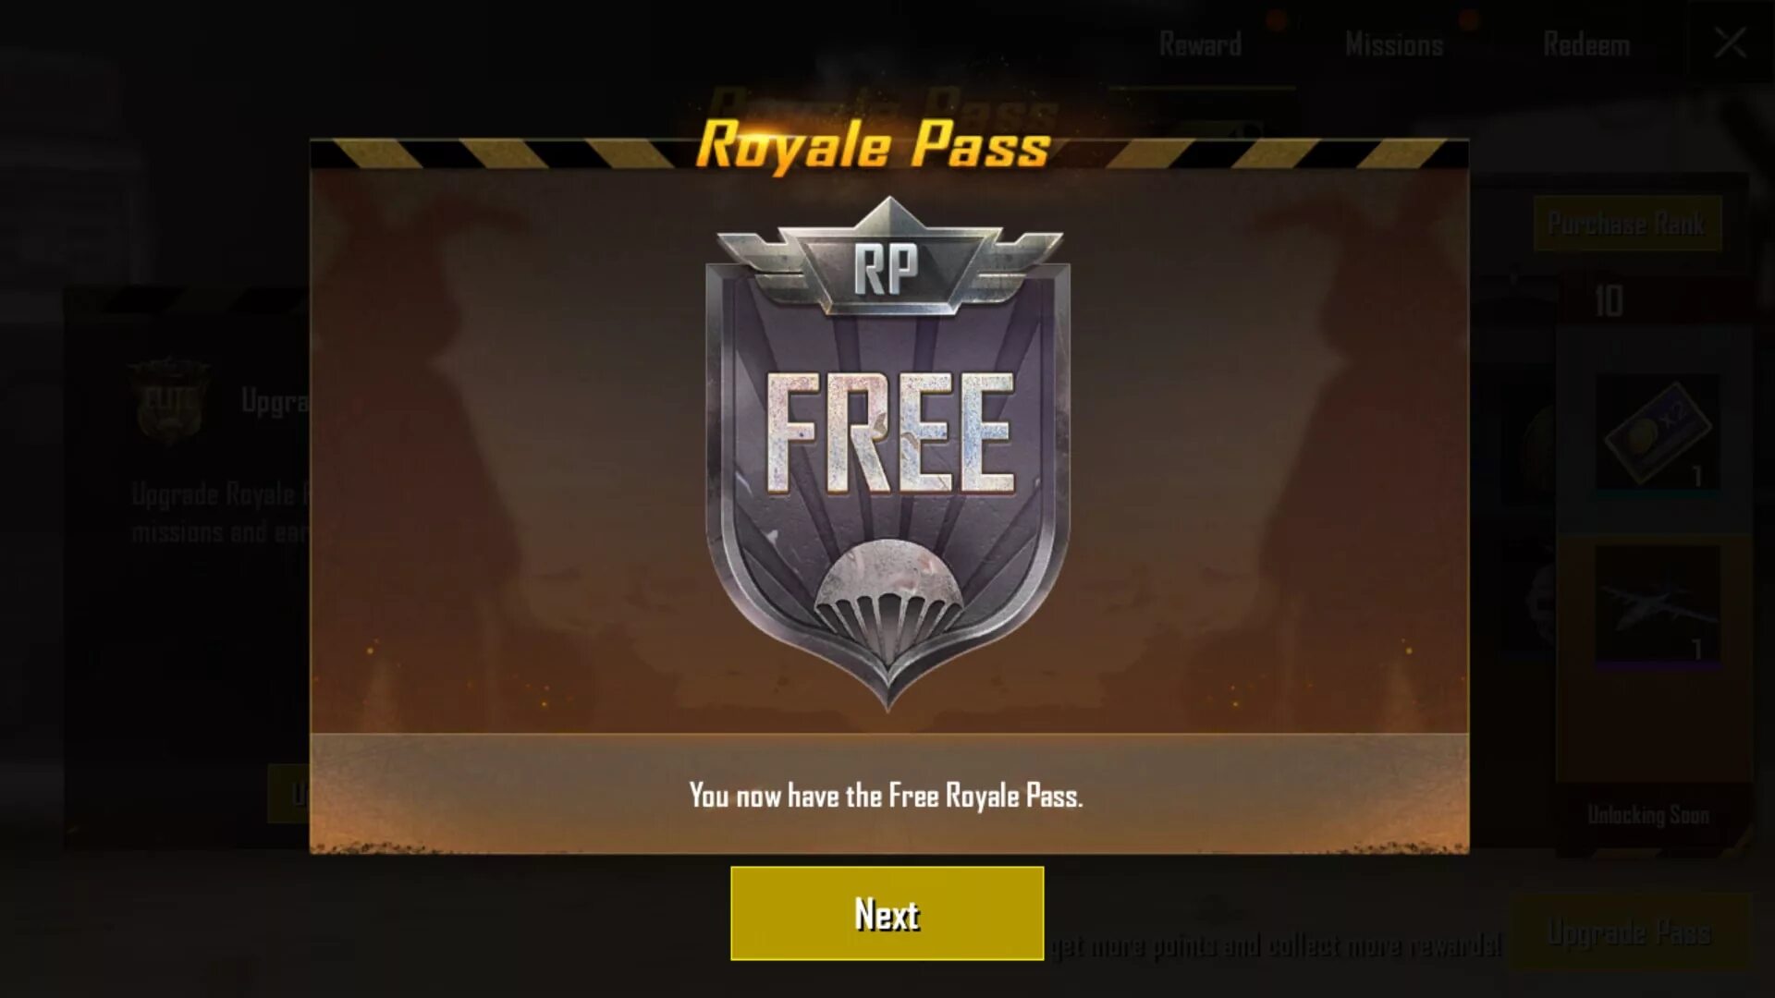1775x998 pixels.
Task: Click the Elite pass badge icon
Action: 169,400
